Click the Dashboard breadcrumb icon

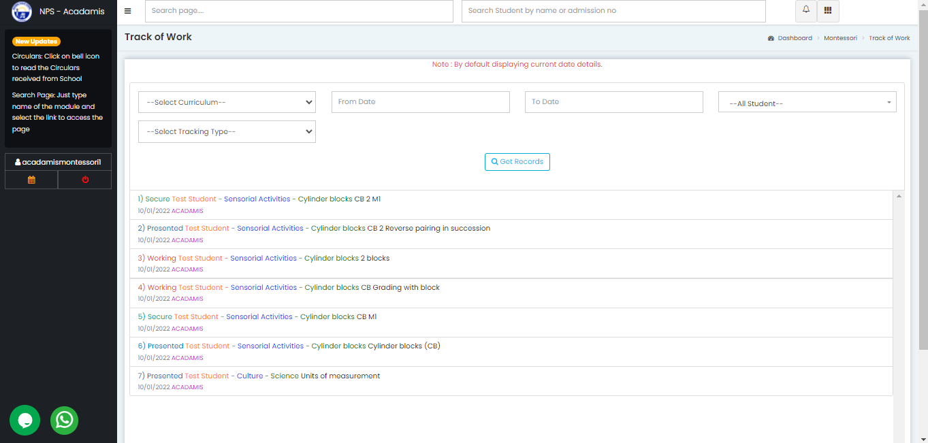[x=771, y=38]
